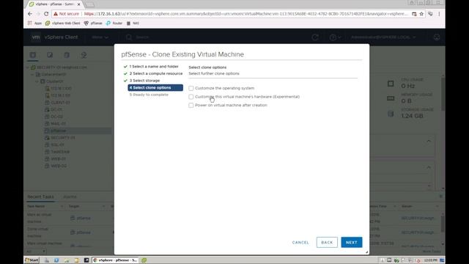Cancel the Clone Virtual Machine wizard
Screen dimensions: 469x264
click(300, 243)
